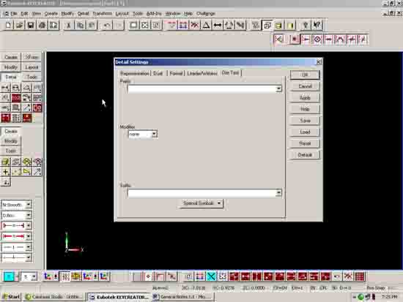Open the red dimension arrow style dropdown

click(29, 236)
